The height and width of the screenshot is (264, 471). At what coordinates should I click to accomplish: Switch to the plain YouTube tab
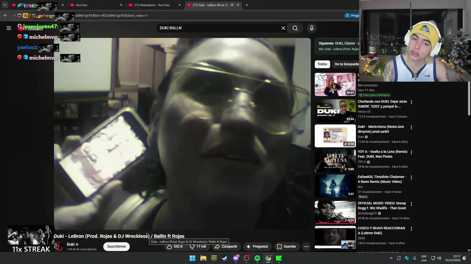[96, 5]
